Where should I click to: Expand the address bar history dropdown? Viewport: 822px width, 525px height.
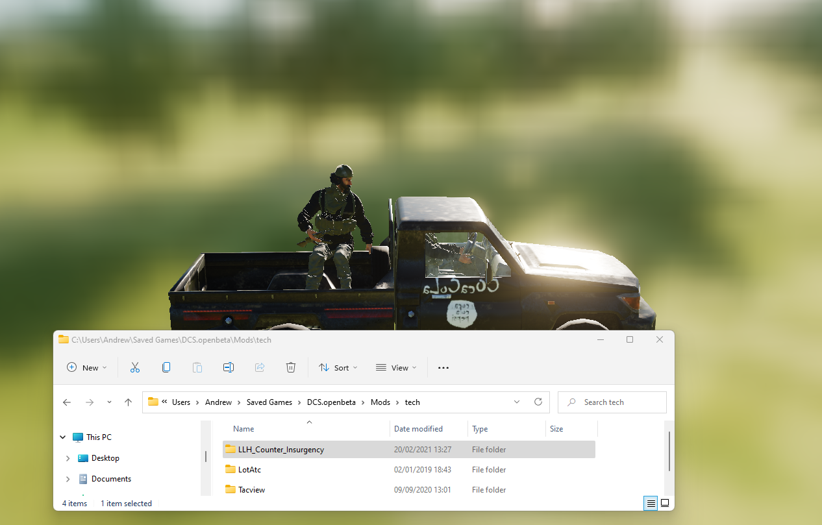pos(517,402)
